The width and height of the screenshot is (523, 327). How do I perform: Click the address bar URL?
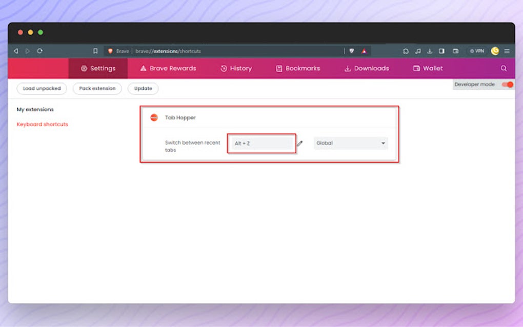[x=168, y=51]
